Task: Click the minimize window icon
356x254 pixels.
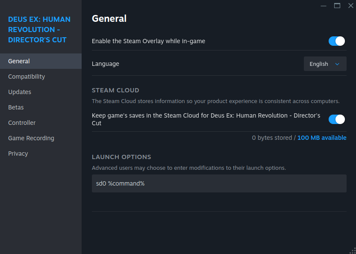Action: pos(324,6)
